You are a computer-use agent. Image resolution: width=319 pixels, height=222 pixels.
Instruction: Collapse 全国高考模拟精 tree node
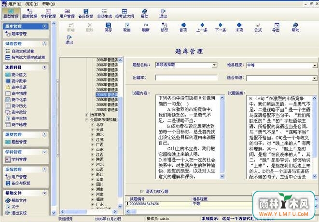pos(87,120)
